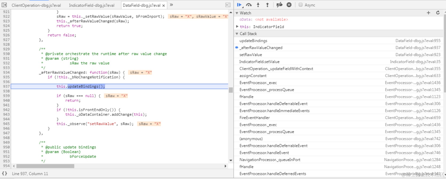This screenshot has height=179, width=446.
Task: Add a watch expression
Action: [x=428, y=13]
